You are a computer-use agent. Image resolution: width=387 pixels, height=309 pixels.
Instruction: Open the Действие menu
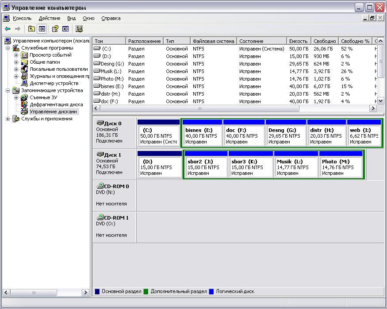pos(50,18)
